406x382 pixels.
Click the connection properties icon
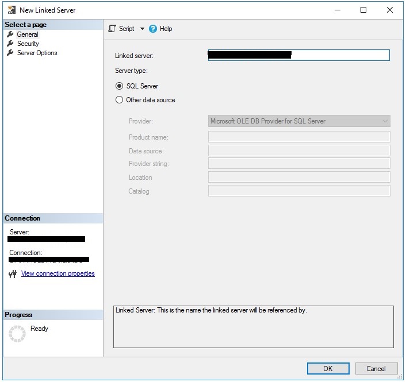point(13,274)
